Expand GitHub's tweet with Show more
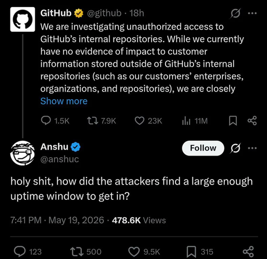 pos(64,101)
